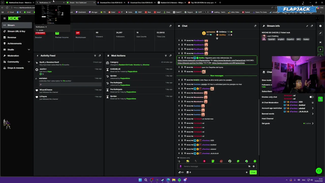Insert the yellow emote in quick row
This screenshot has width=325, height=183.
coord(188,161)
